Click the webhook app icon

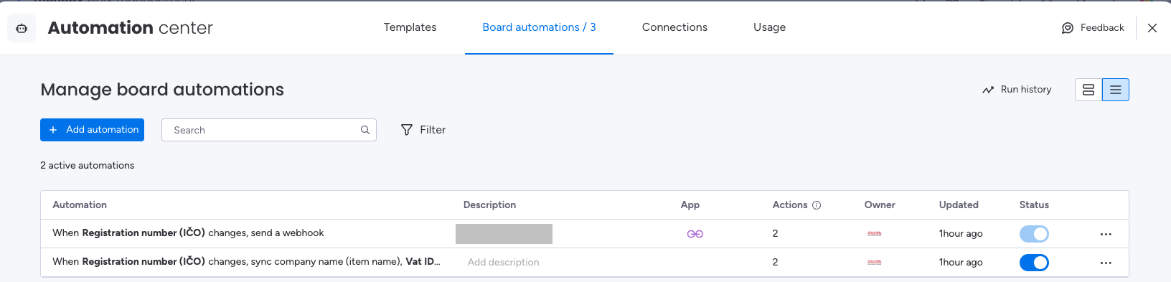pyautogui.click(x=695, y=234)
